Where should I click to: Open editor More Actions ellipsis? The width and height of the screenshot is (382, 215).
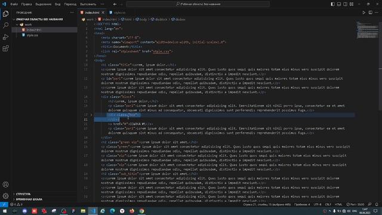377,13
